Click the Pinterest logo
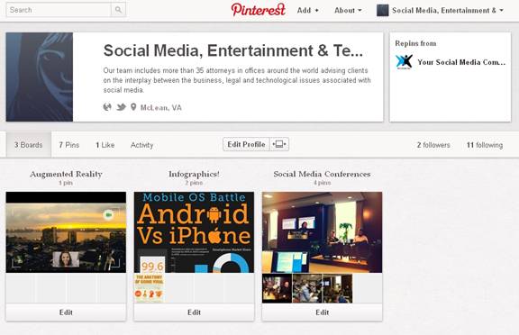 (x=259, y=10)
